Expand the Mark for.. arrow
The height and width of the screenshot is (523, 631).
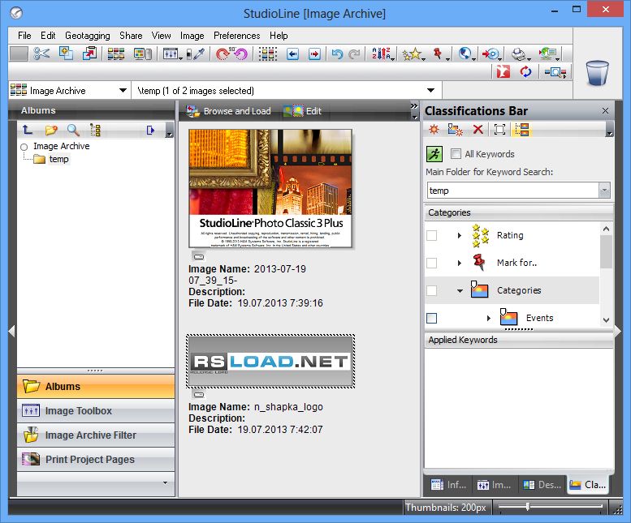pyautogui.click(x=459, y=263)
